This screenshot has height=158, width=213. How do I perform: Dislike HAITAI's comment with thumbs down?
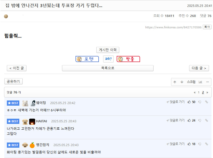[x=200, y=121]
